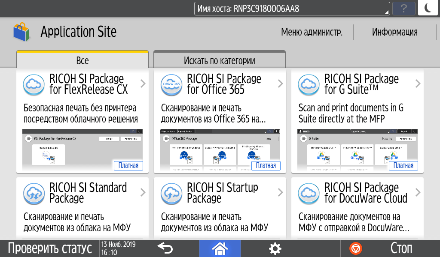Select RICOH SI Package for Office 365 title
440x257 pixels.
[224, 84]
